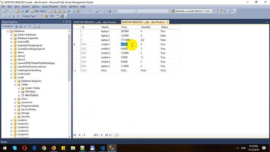Click the Find icon beside the ENGINE combo box
This screenshot has height=152, width=270.
click(x=173, y=11)
